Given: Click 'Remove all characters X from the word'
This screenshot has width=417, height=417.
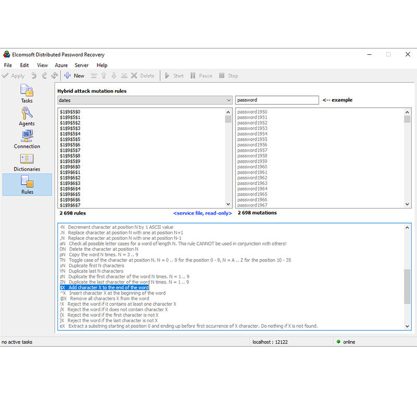Looking at the screenshot, I should point(105,298).
